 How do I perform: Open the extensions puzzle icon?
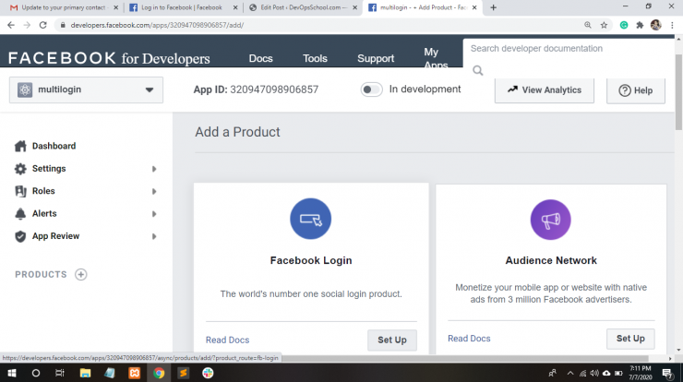click(x=640, y=25)
